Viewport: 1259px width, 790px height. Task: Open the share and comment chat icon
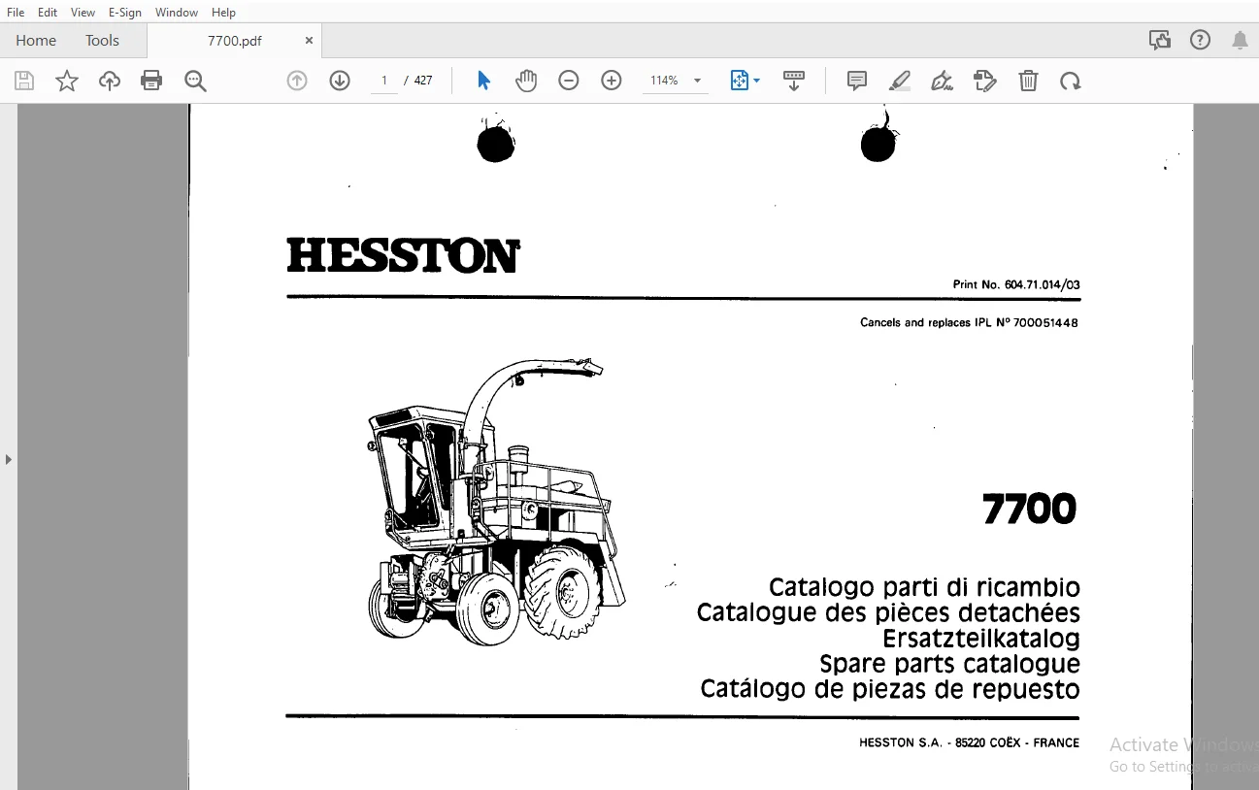1159,40
